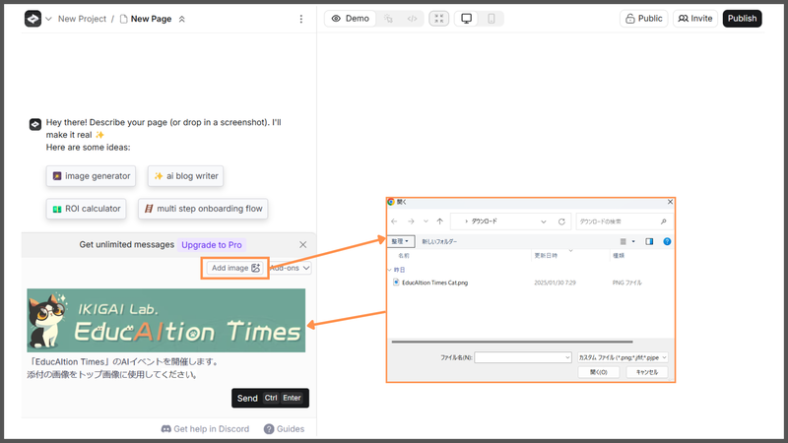Invite collaborators to project
The image size is (788, 443).
pyautogui.click(x=695, y=19)
